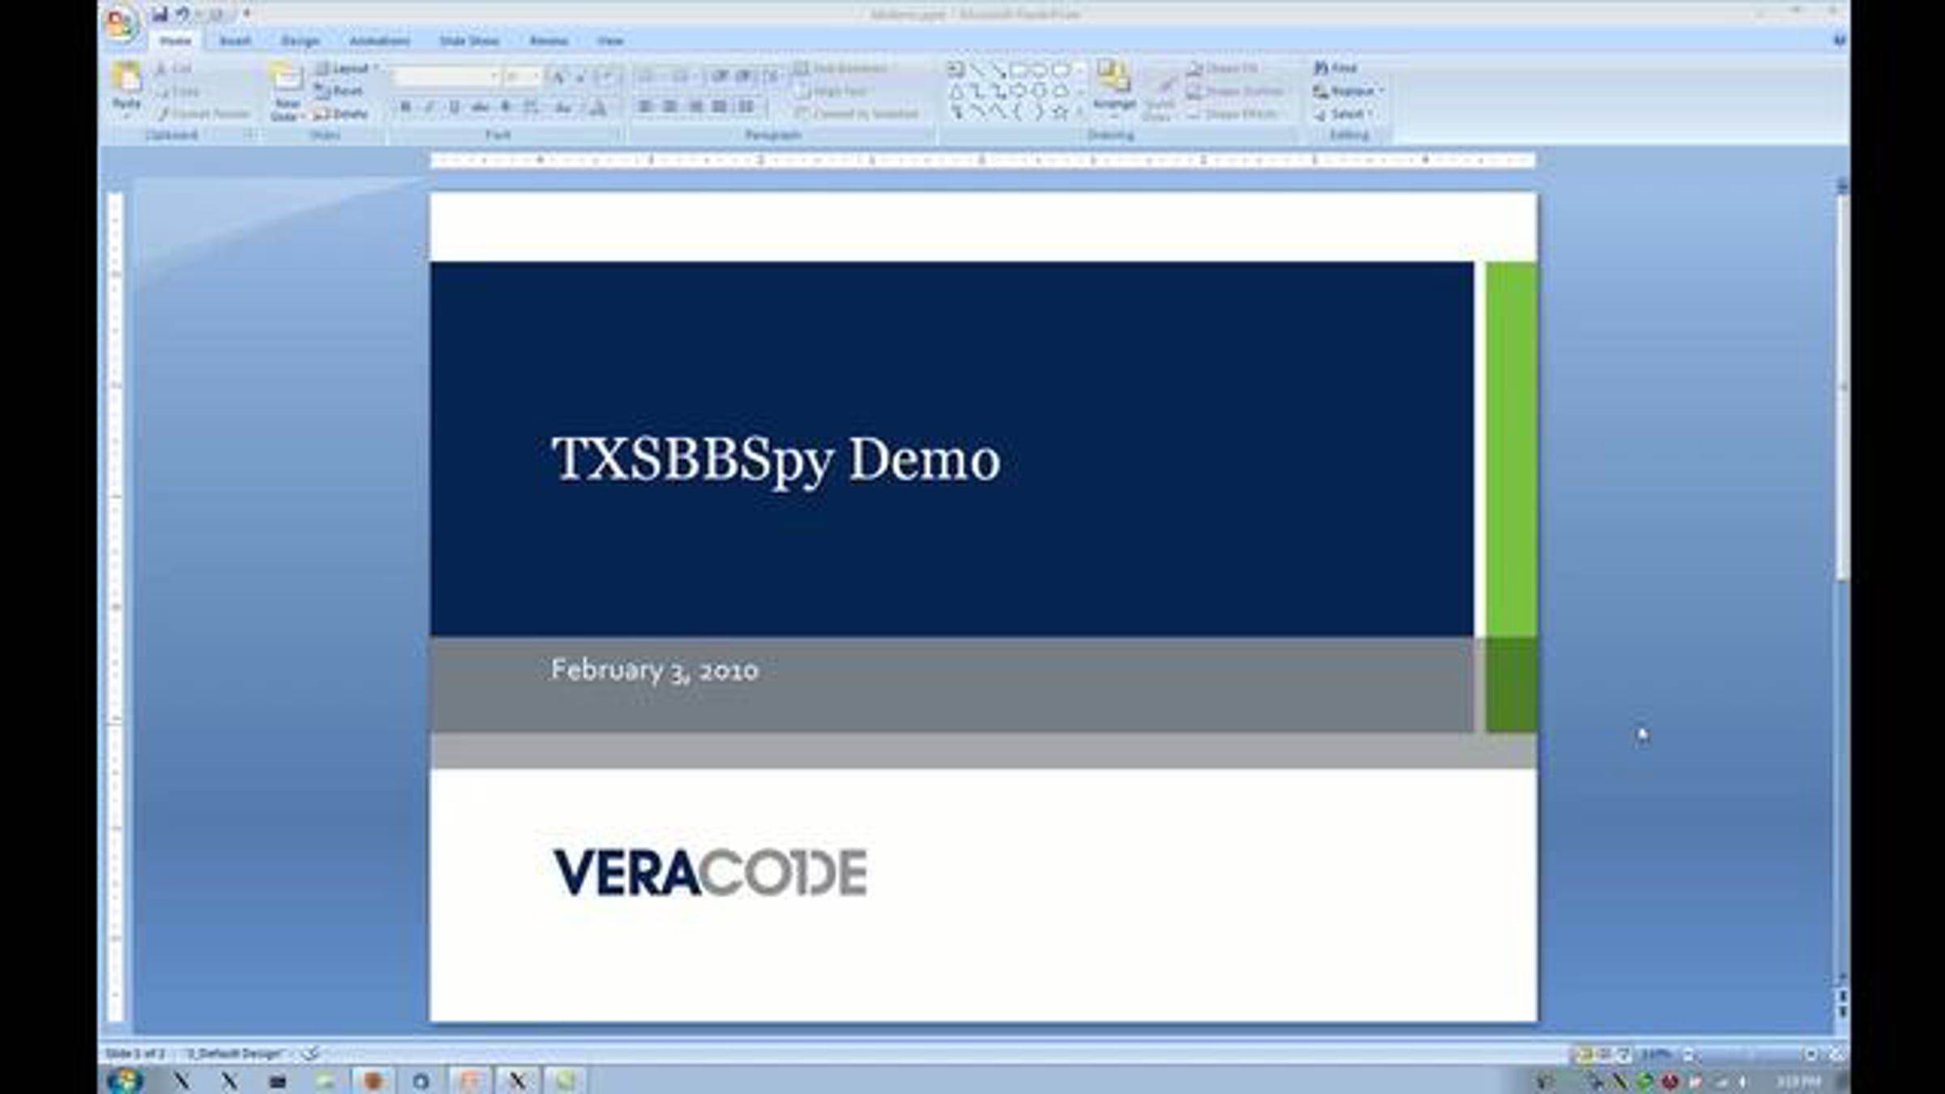Fit slide to current window
Screen dimensions: 1945x1094
point(1836,1054)
